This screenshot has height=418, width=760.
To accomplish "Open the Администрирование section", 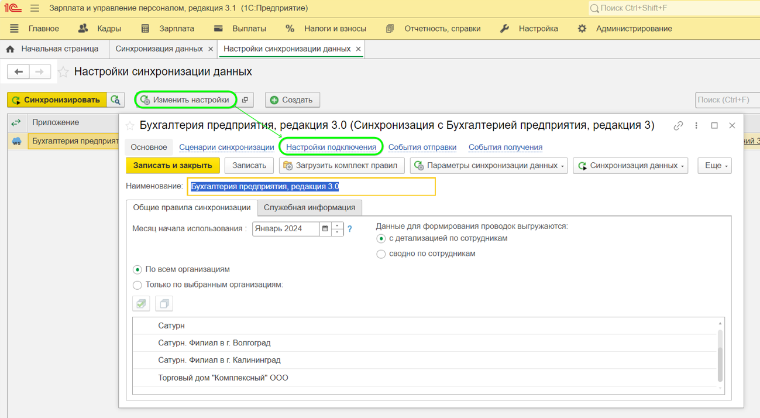I will [x=634, y=29].
